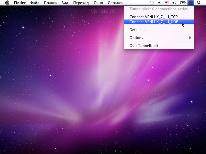Open the Файл menu
The height and width of the screenshot is (154, 206).
(35, 3)
